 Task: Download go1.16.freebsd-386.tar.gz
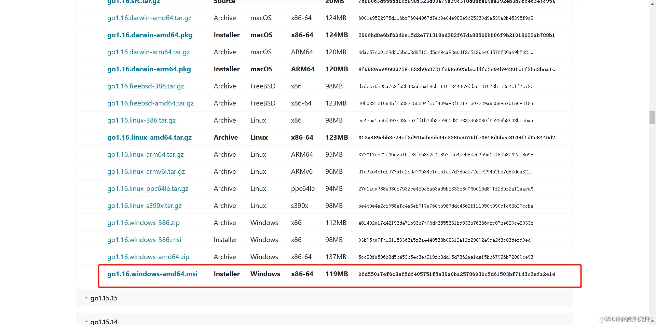pyautogui.click(x=146, y=86)
